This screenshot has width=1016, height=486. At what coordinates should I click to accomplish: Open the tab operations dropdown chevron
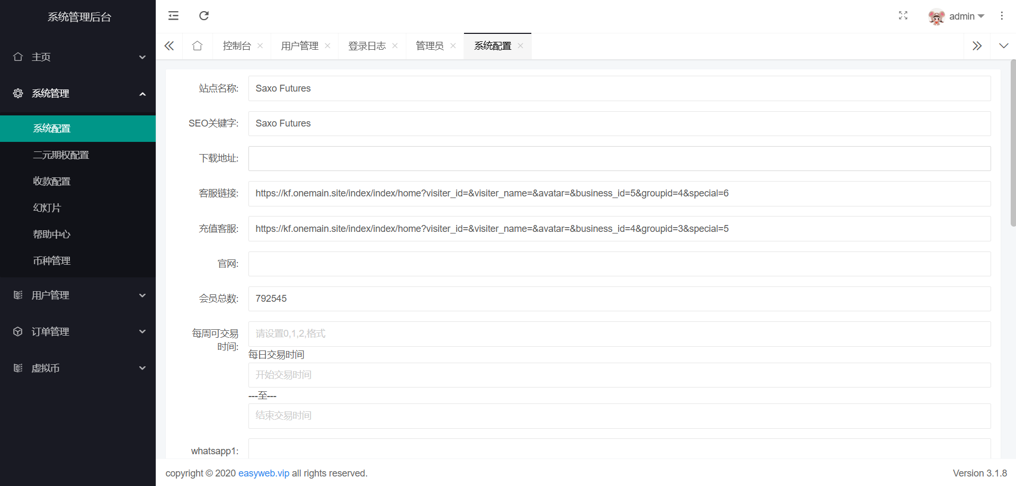pos(1003,46)
